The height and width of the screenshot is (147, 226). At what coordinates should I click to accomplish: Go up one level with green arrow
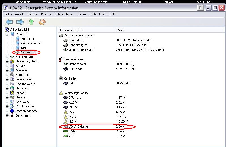[x=31, y=22]
